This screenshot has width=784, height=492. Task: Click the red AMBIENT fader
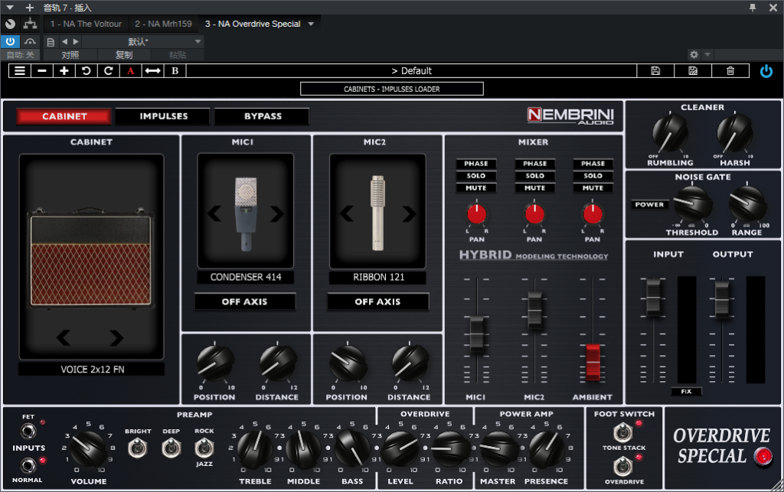pos(593,361)
